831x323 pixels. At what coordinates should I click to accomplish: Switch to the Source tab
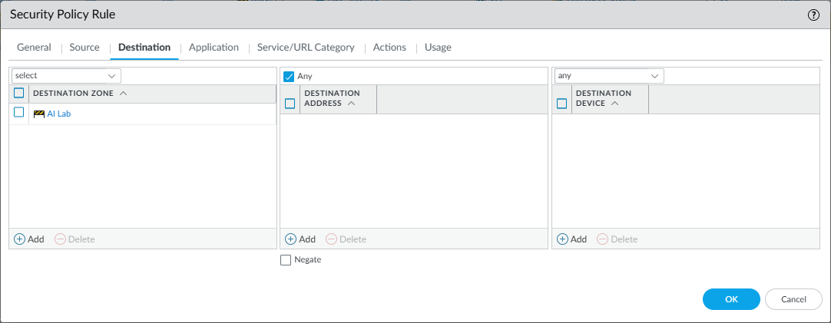(84, 47)
